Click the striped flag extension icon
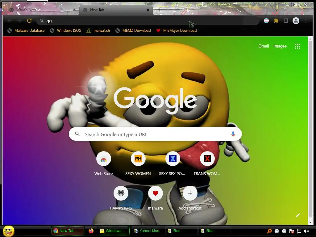The image size is (316, 237). (x=266, y=21)
